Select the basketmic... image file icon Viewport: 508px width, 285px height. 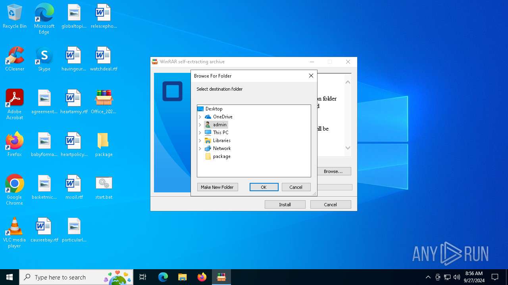(44, 188)
